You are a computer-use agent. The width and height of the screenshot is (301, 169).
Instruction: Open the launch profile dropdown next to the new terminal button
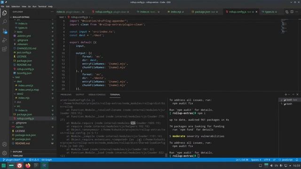(289, 94)
